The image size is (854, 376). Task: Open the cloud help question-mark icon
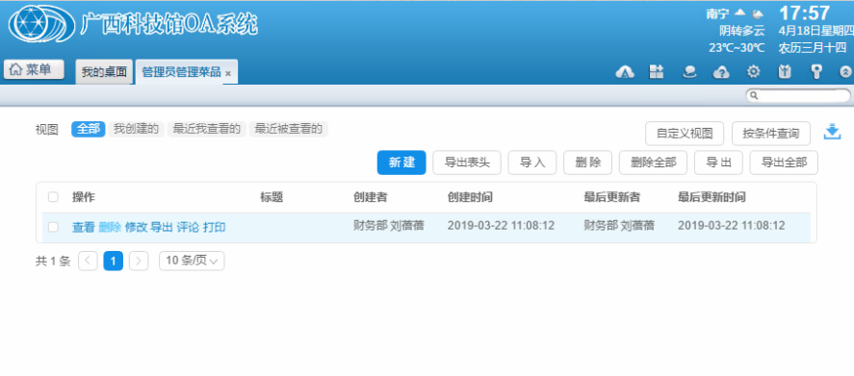pyautogui.click(x=721, y=72)
